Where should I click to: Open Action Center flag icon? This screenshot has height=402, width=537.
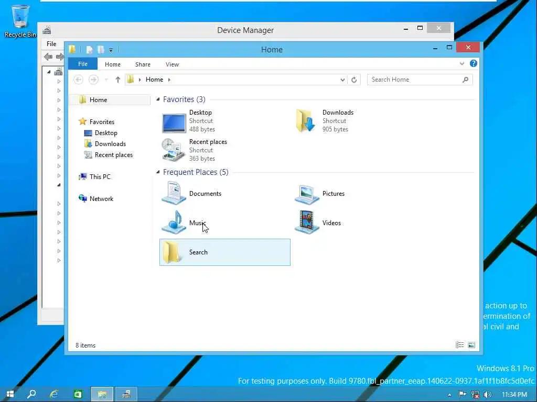(x=463, y=395)
